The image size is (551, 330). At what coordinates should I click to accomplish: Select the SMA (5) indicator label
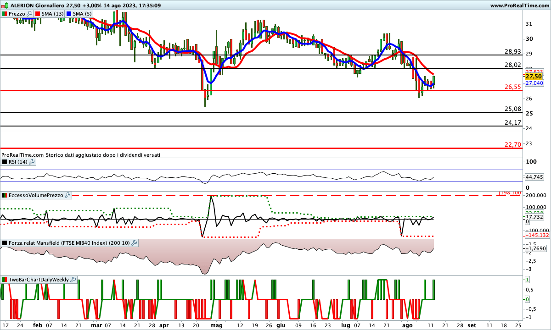(x=82, y=14)
